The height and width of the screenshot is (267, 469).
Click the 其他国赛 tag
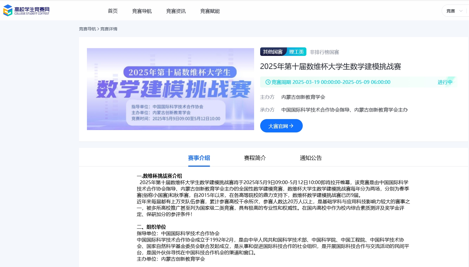point(273,52)
